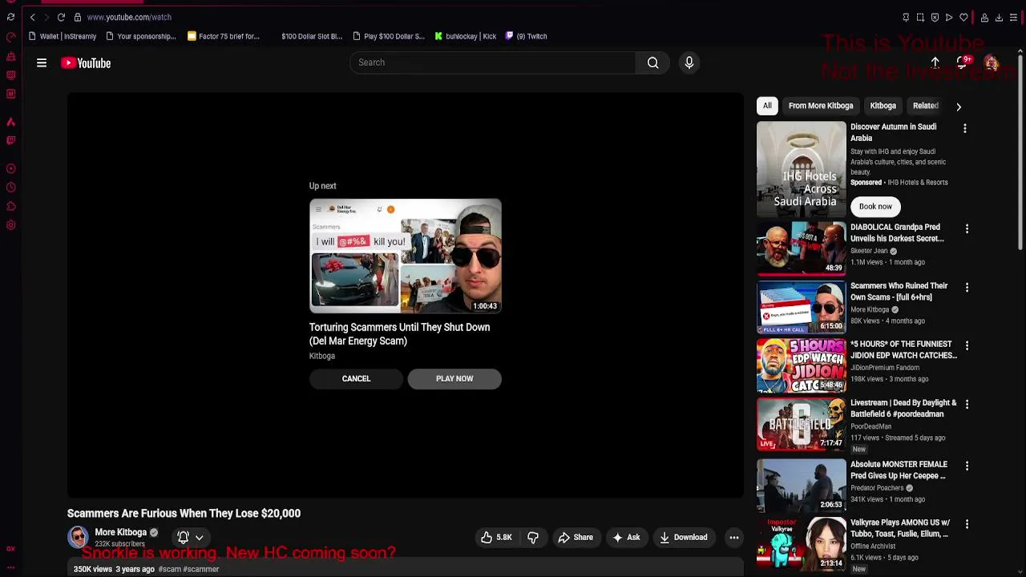This screenshot has height=577, width=1026.
Task: Click the browser back arrow
Action: (32, 17)
